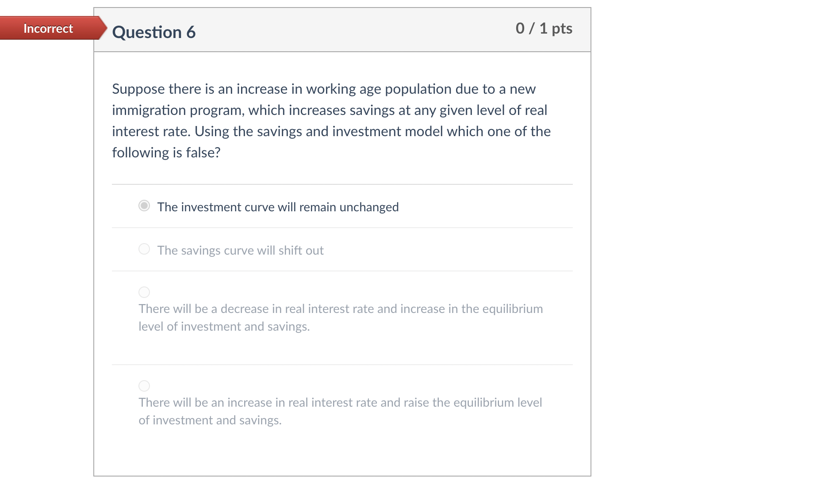Click the 'savings curve will shift out' label text
836x492 pixels.
click(240, 250)
